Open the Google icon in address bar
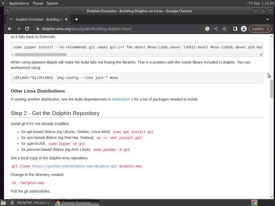The height and width of the screenshot is (206, 275). 207,29
